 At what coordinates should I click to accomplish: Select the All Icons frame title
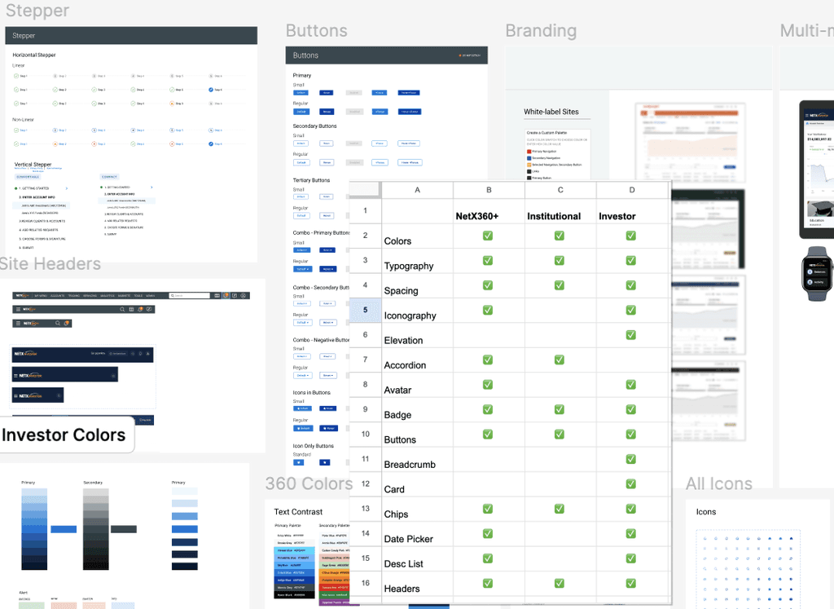click(719, 483)
